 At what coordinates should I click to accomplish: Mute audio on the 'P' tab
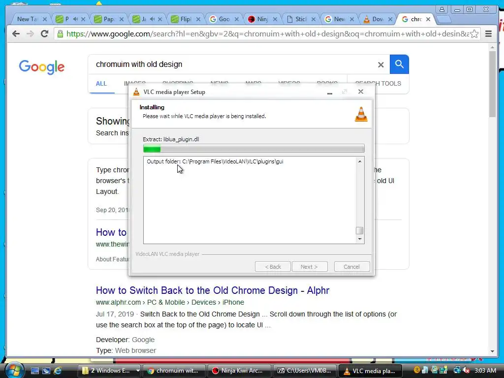click(75, 19)
